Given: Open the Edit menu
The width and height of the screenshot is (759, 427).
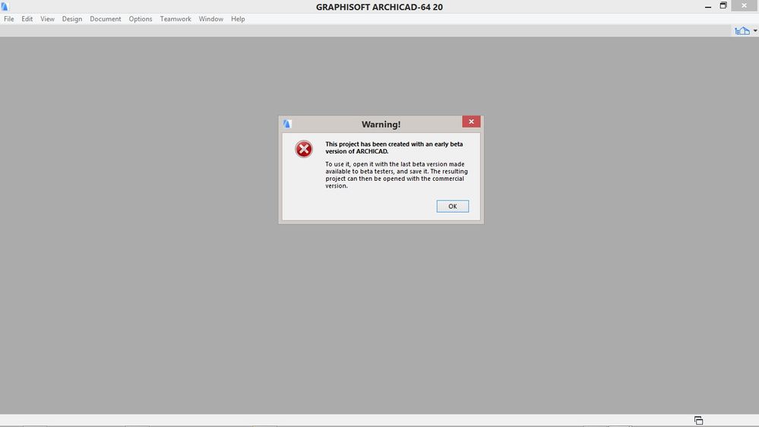Looking at the screenshot, I should tap(27, 19).
